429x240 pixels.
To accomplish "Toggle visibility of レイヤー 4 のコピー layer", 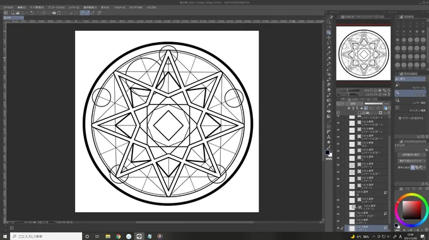I will (x=338, y=173).
